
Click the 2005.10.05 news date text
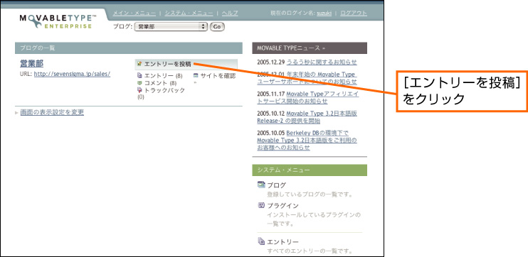point(271,133)
